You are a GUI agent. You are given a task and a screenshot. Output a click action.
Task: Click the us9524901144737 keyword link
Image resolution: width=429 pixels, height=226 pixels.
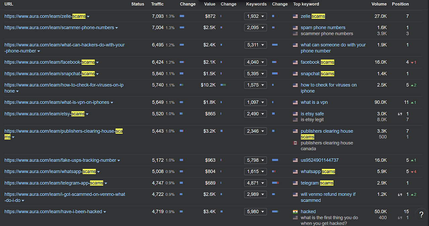click(x=319, y=160)
